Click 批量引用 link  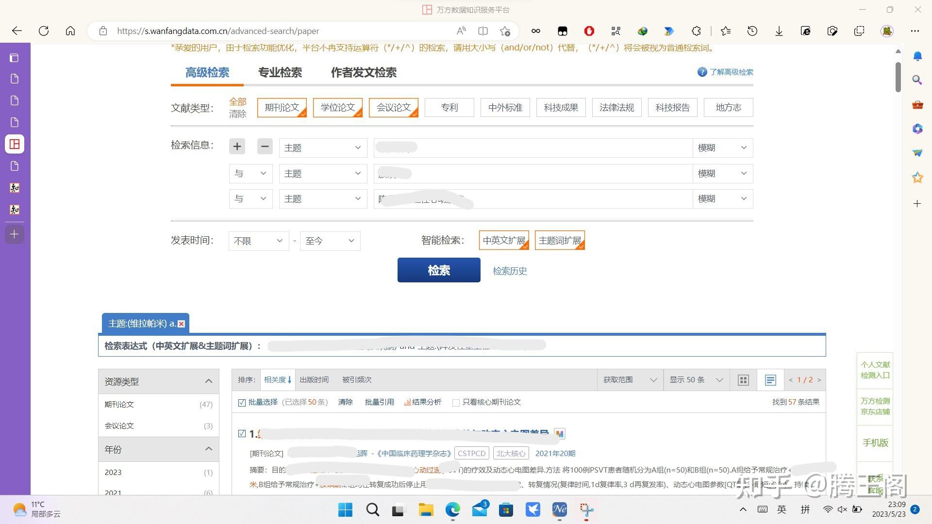click(379, 402)
